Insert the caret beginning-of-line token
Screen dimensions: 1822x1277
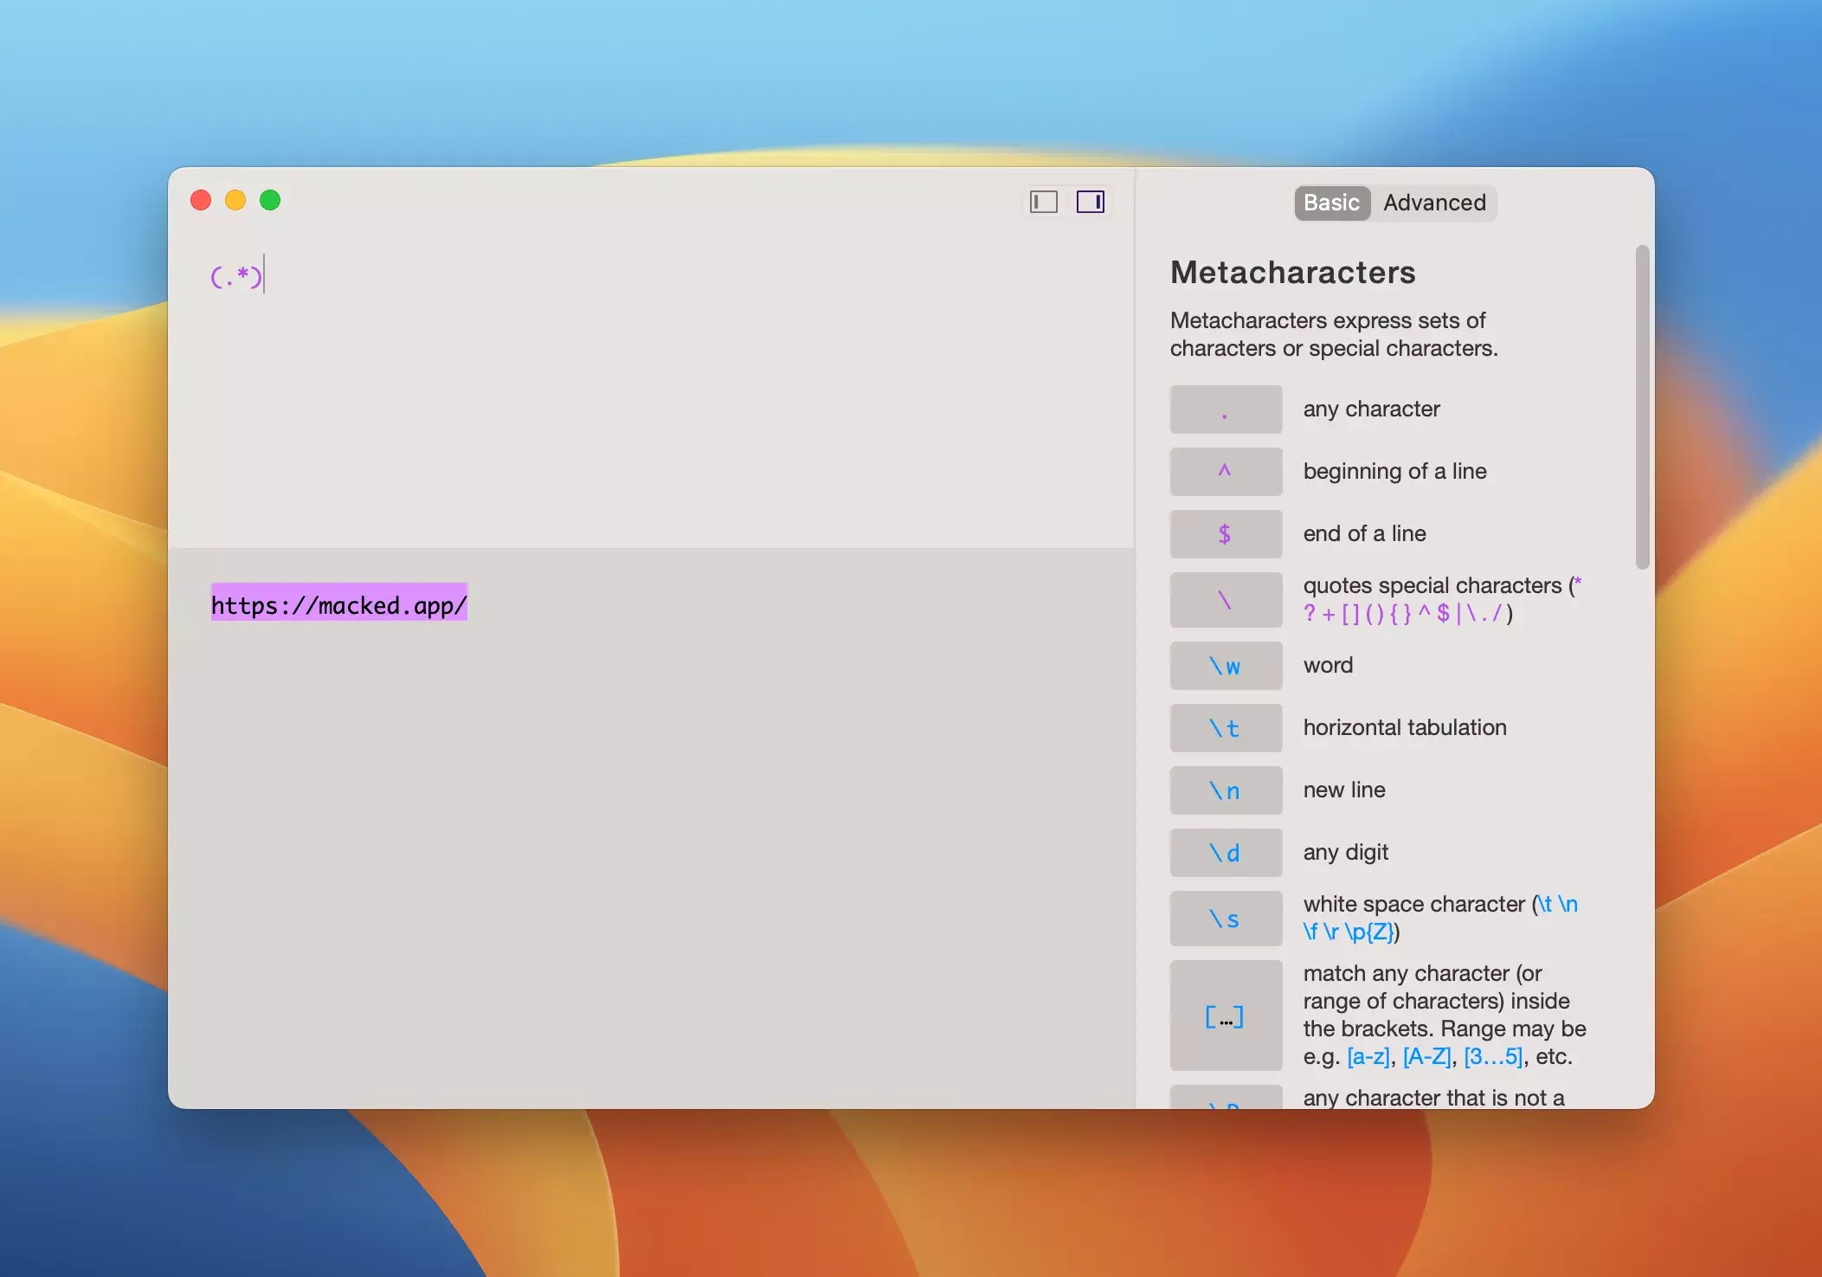[1225, 472]
